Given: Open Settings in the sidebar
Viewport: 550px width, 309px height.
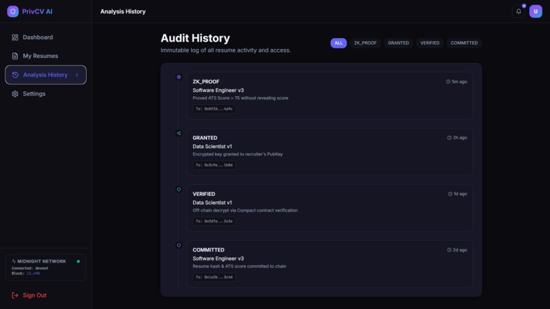Looking at the screenshot, I should click(46, 93).
